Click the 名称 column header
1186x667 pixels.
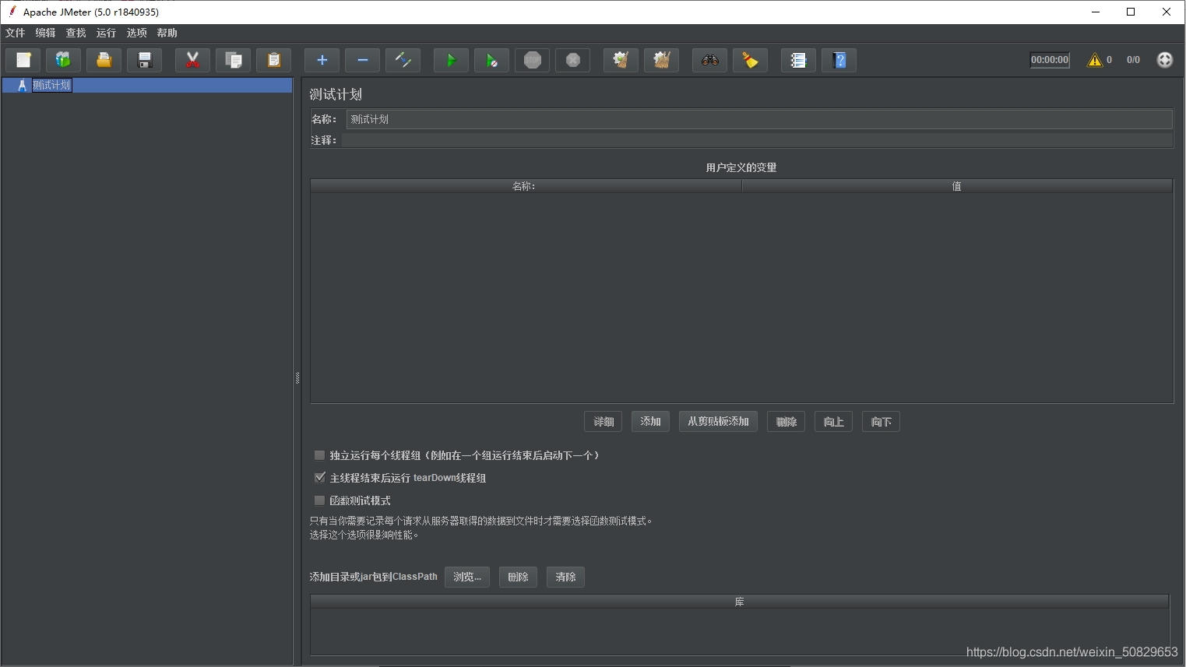(526, 186)
